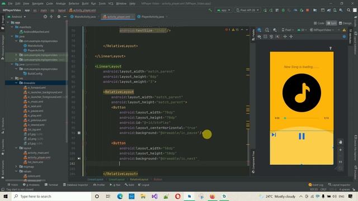Switch editor to Split view mode

tap(332, 23)
